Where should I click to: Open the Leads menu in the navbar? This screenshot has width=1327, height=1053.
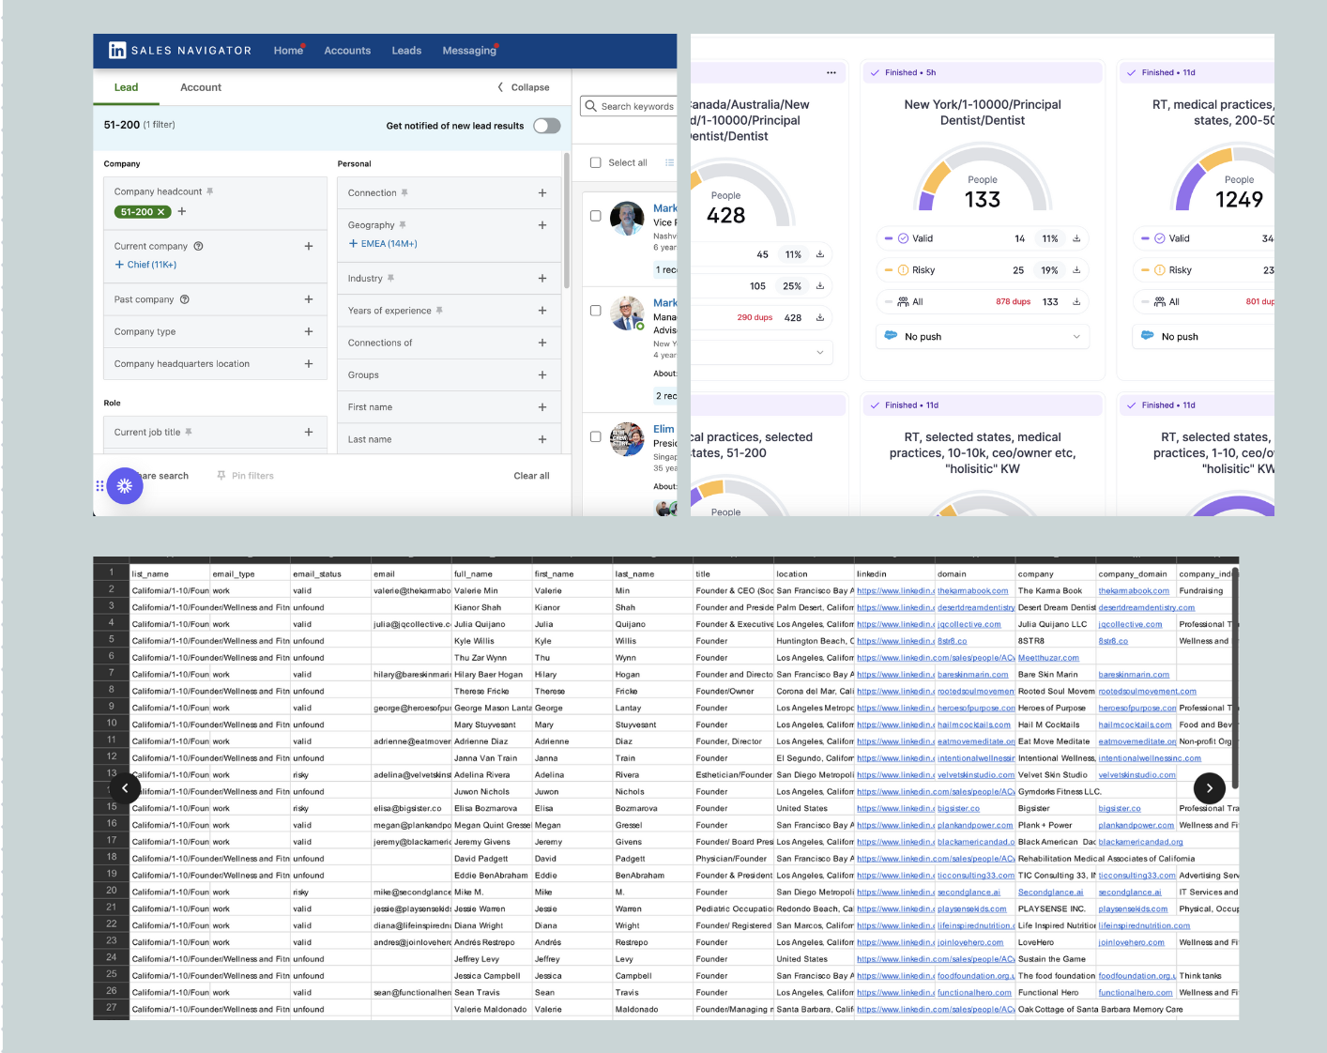point(406,51)
